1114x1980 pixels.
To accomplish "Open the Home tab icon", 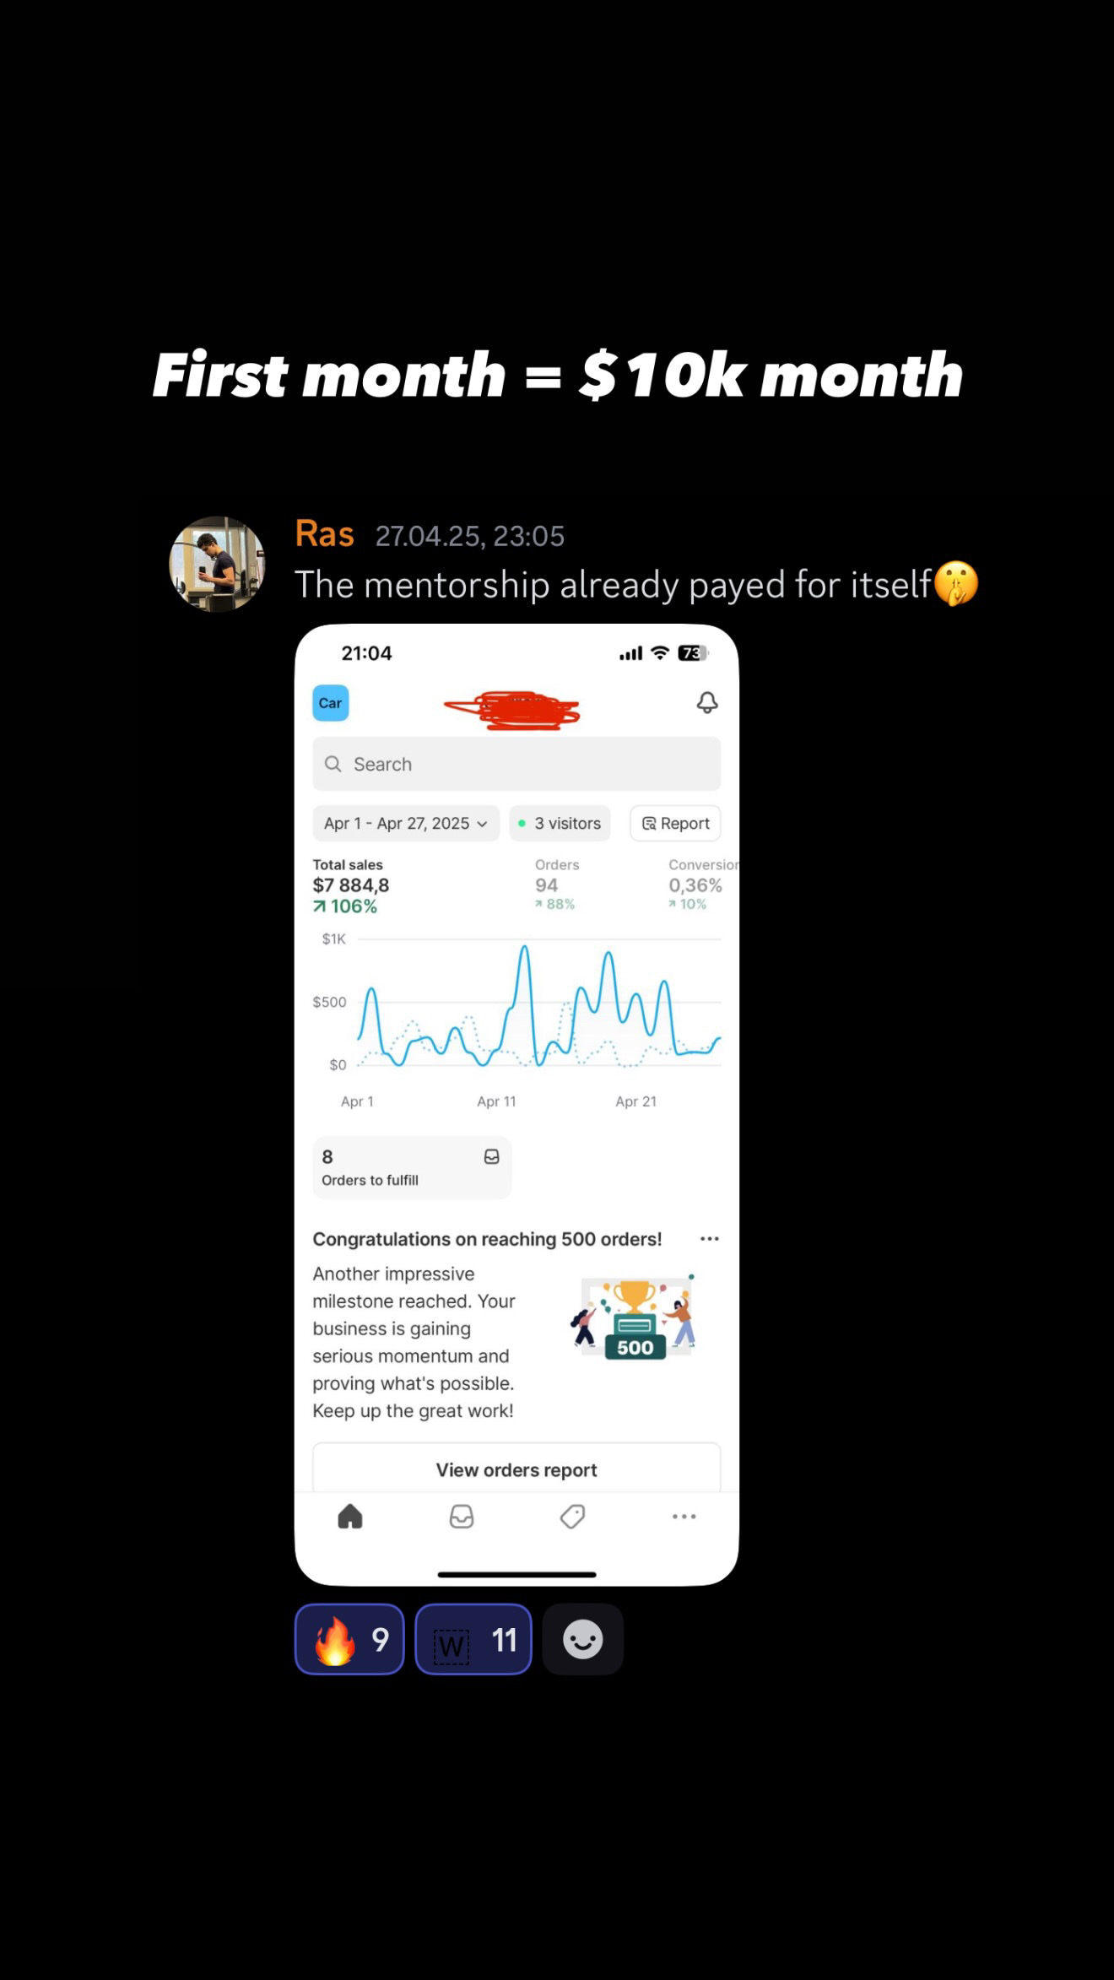I will pos(350,1517).
